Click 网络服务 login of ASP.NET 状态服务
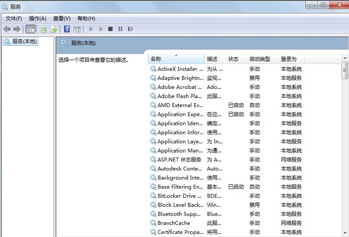The width and height of the screenshot is (349, 237). [x=291, y=159]
